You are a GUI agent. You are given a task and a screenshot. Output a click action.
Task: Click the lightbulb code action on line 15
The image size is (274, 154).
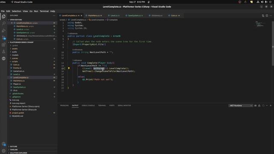pyautogui.click(x=69, y=68)
